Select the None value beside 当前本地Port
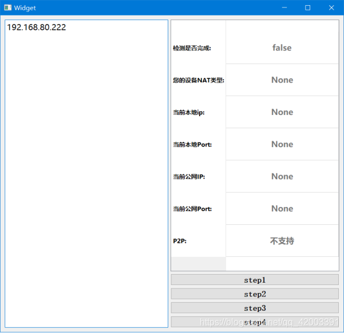 tap(282, 144)
